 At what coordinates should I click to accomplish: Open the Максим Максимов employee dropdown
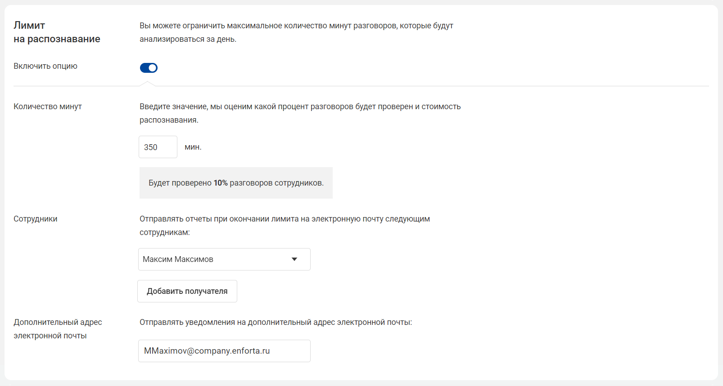click(x=224, y=259)
